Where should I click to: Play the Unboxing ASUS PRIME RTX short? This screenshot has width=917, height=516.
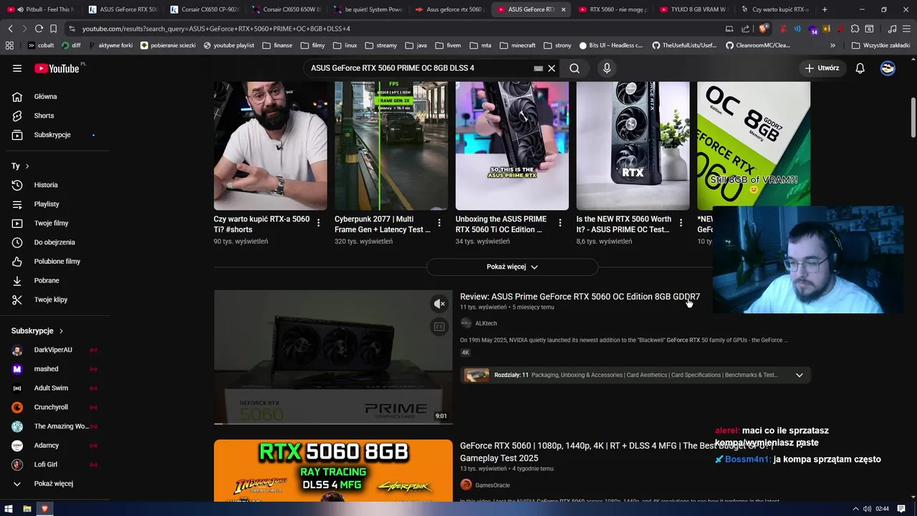(x=512, y=145)
